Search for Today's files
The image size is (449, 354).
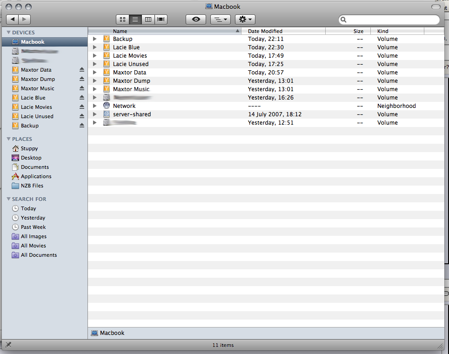coord(45,208)
